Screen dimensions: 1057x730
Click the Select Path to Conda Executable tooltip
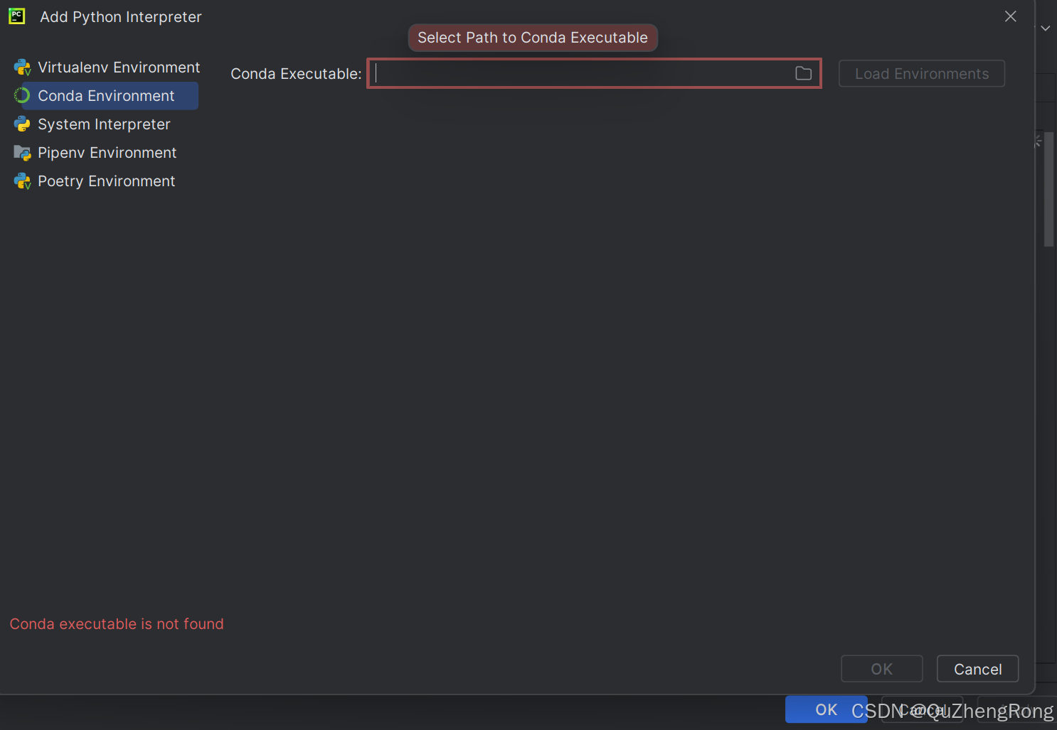(532, 37)
